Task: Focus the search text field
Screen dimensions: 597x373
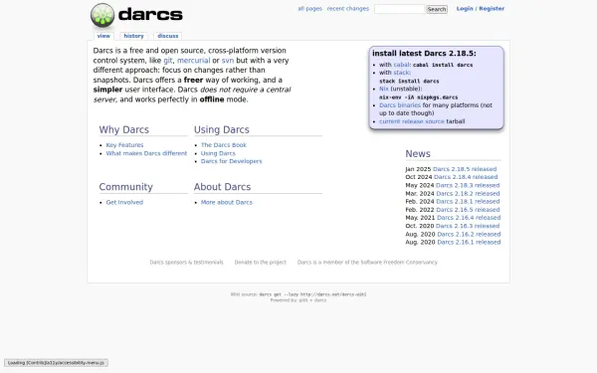Action: 399,9
